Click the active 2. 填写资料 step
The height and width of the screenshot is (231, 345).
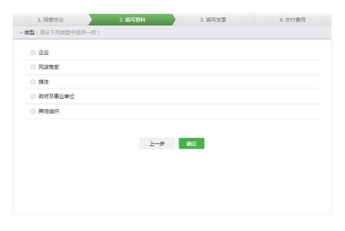[x=132, y=20]
